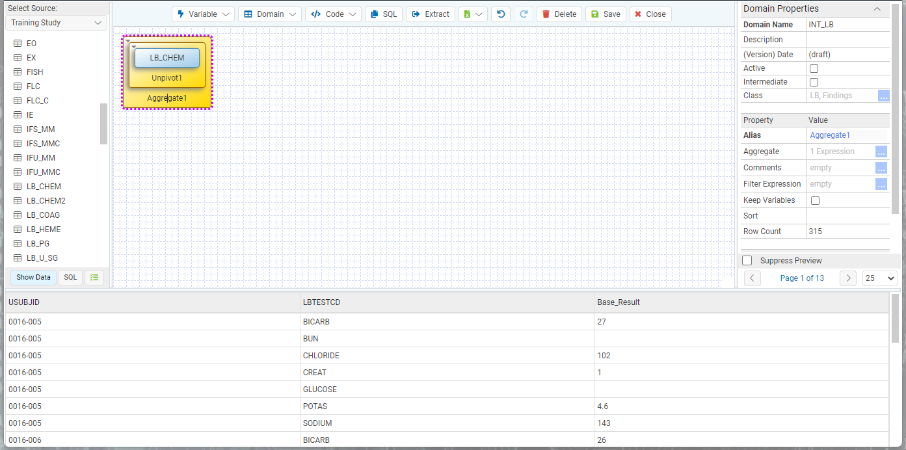Viewport: 906px width, 450px height.
Task: Select the FLC_C table icon
Action: 18,101
